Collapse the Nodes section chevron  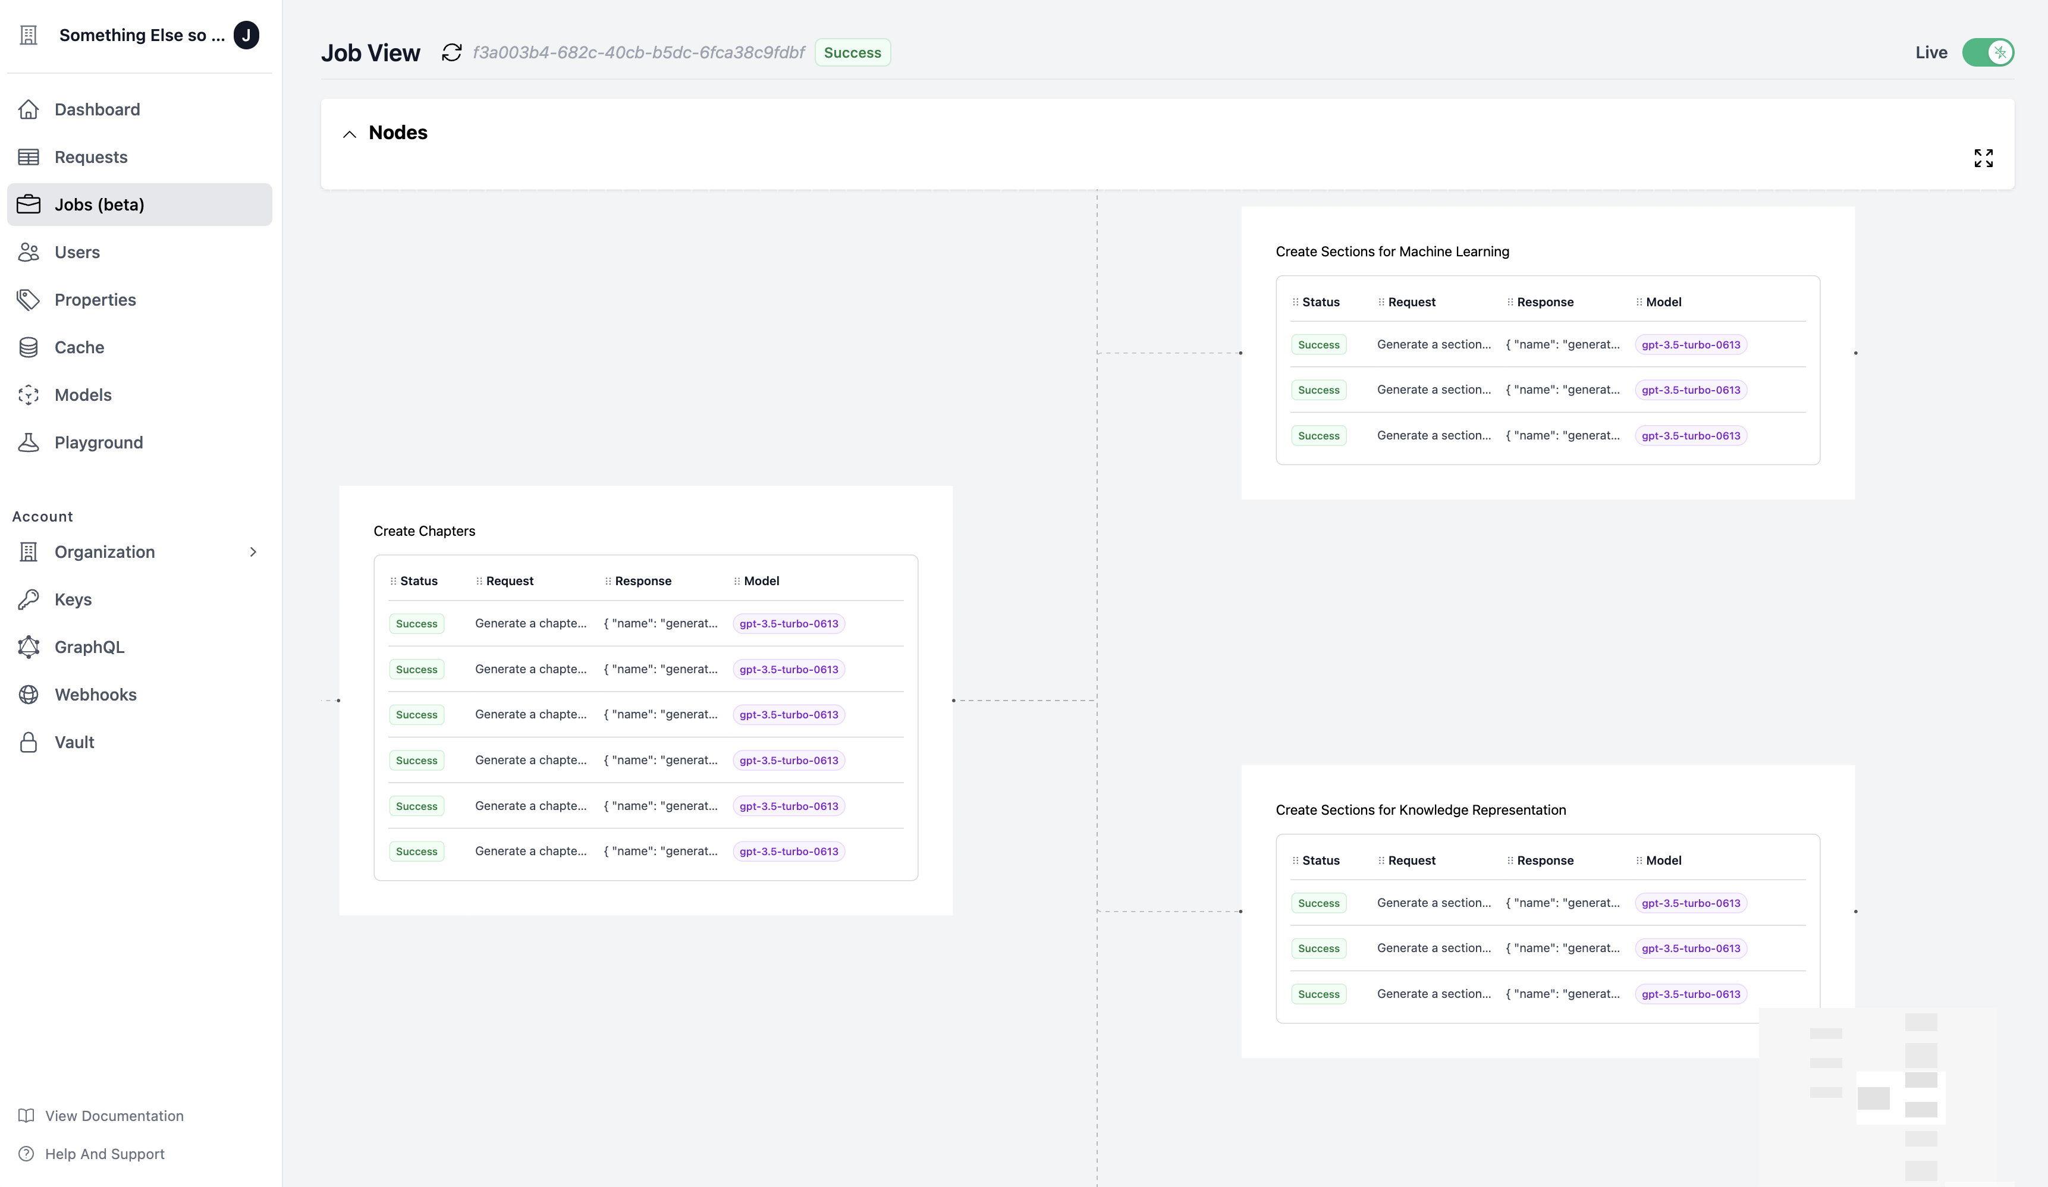click(x=350, y=134)
